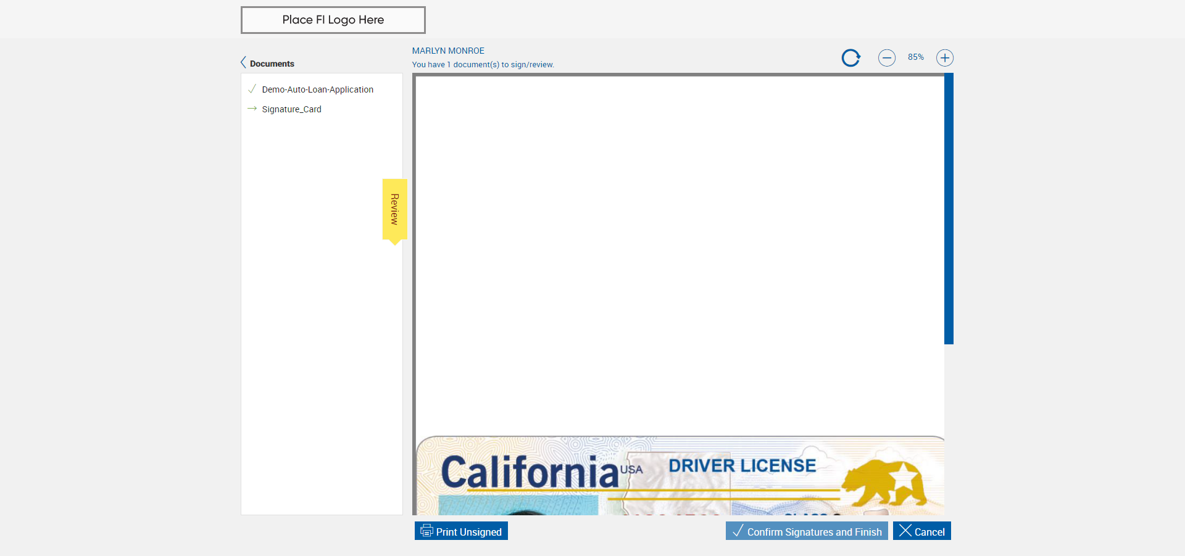Cancel the signing session

pyautogui.click(x=922, y=531)
